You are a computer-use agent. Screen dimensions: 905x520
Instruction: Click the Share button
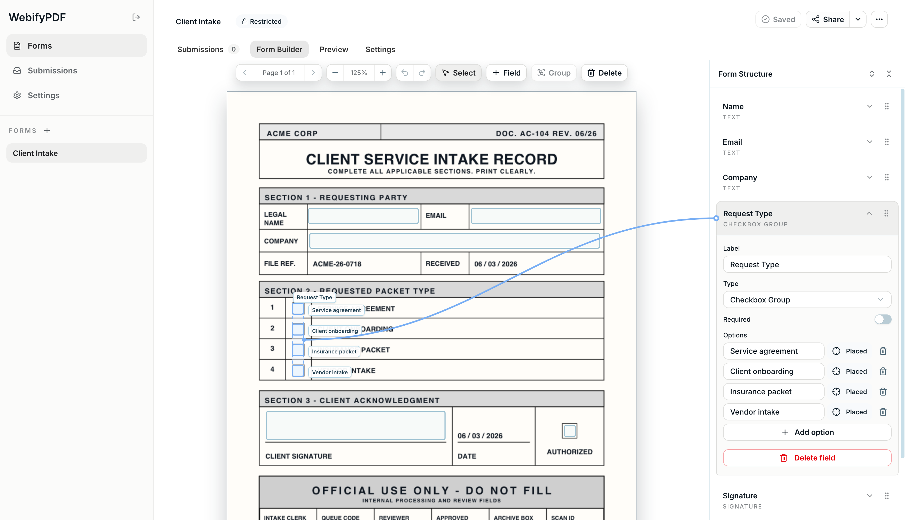[x=828, y=19]
